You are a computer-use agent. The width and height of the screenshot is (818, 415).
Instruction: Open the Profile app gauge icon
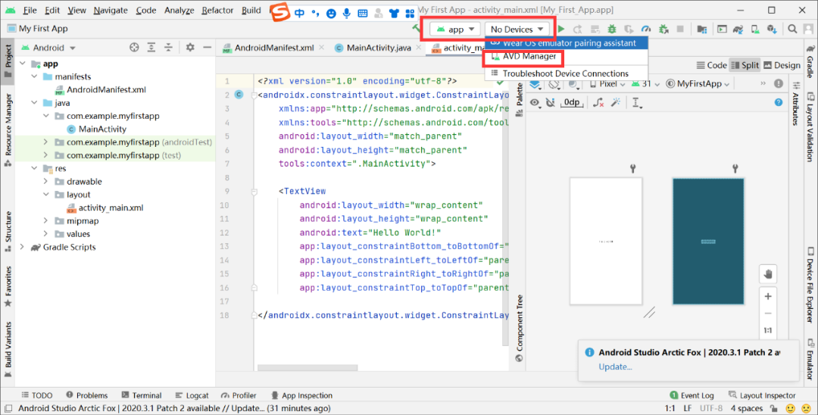coord(646,30)
